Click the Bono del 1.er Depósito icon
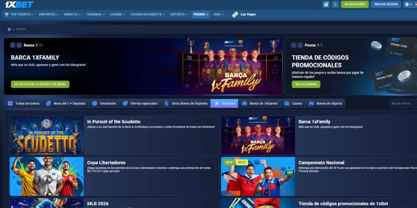417x208 pixels. click(48, 104)
